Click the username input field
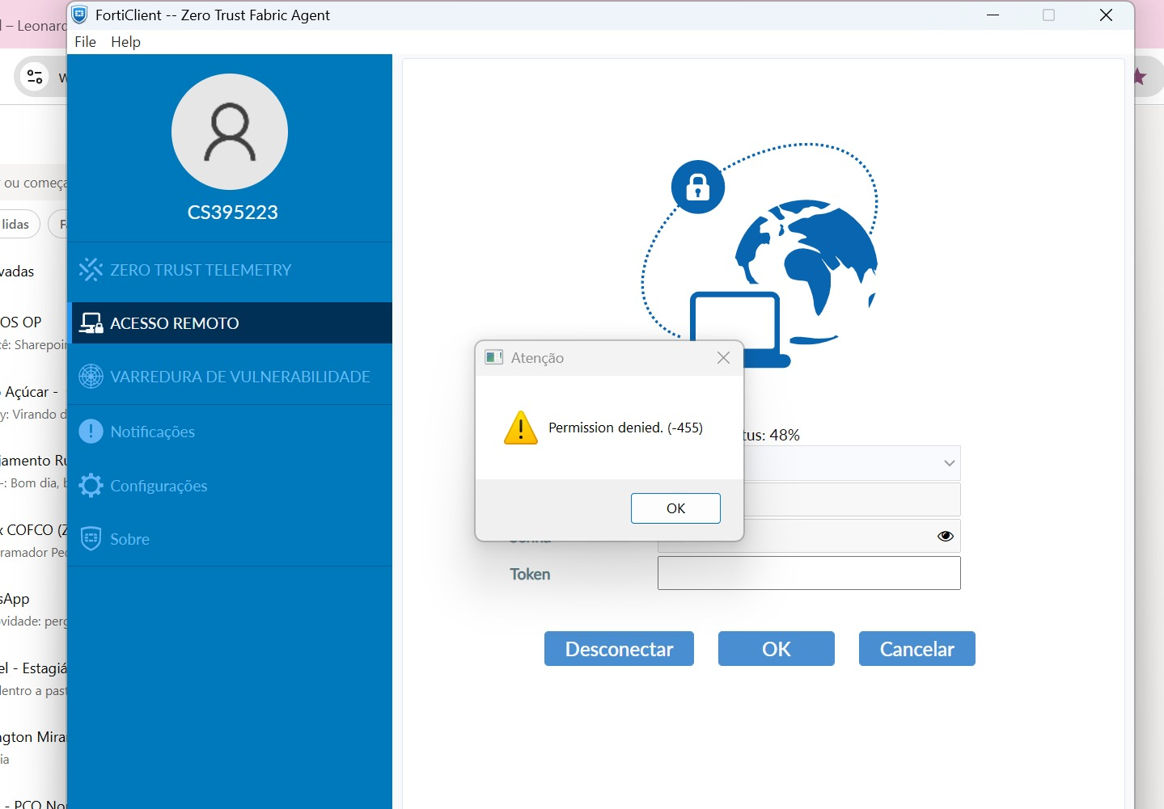The width and height of the screenshot is (1164, 809). click(852, 499)
